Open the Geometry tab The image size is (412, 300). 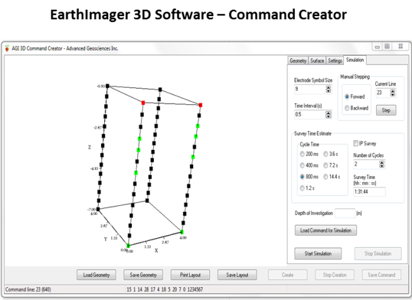[298, 61]
